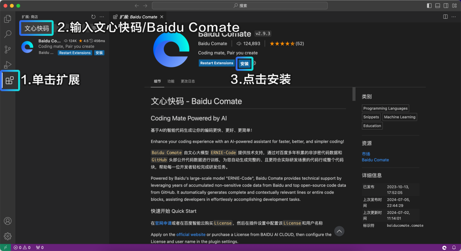Open notifications bell in status bar
The width and height of the screenshot is (461, 251).
pyautogui.click(x=454, y=248)
